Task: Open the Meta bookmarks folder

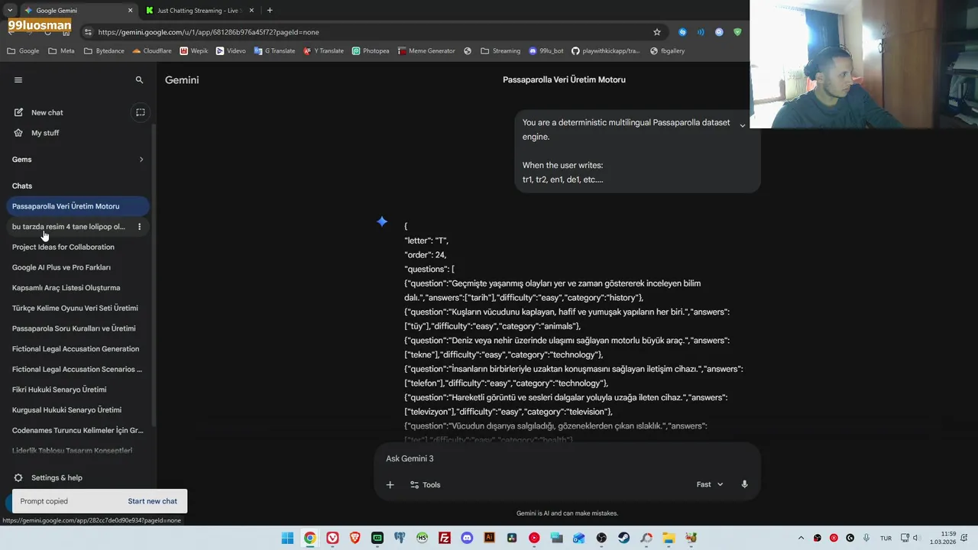Action: [x=61, y=51]
